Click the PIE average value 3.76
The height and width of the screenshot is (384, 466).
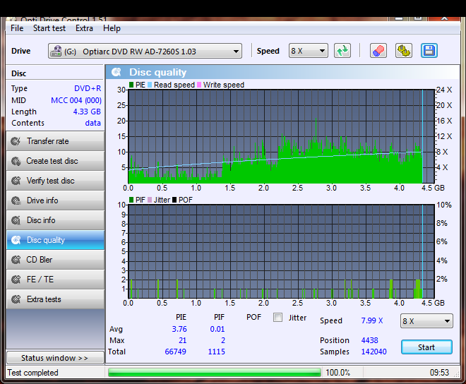pyautogui.click(x=179, y=329)
